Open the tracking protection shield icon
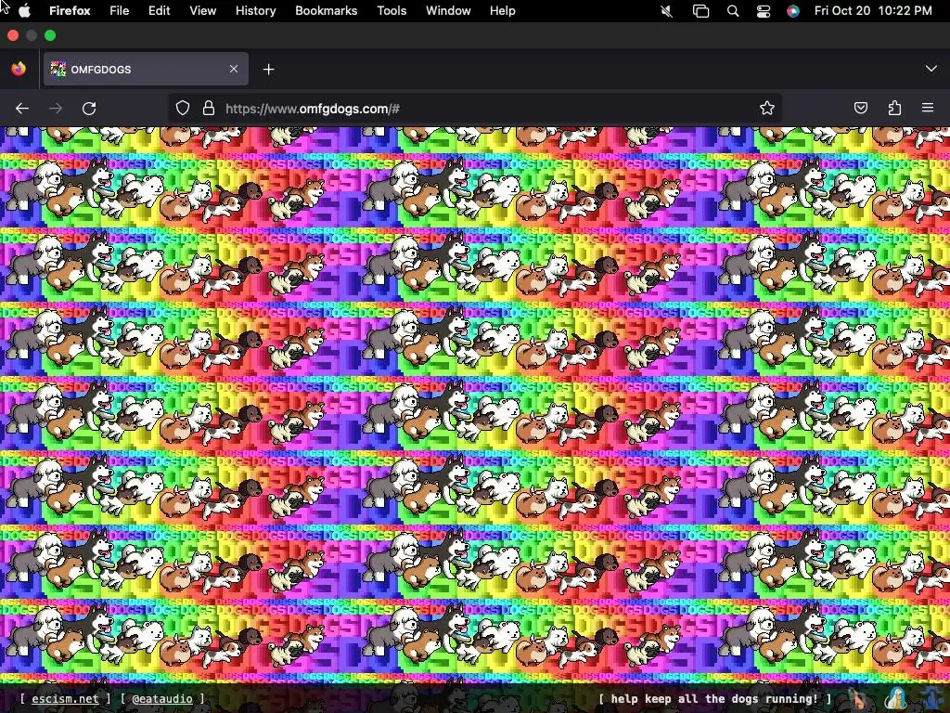 [183, 109]
